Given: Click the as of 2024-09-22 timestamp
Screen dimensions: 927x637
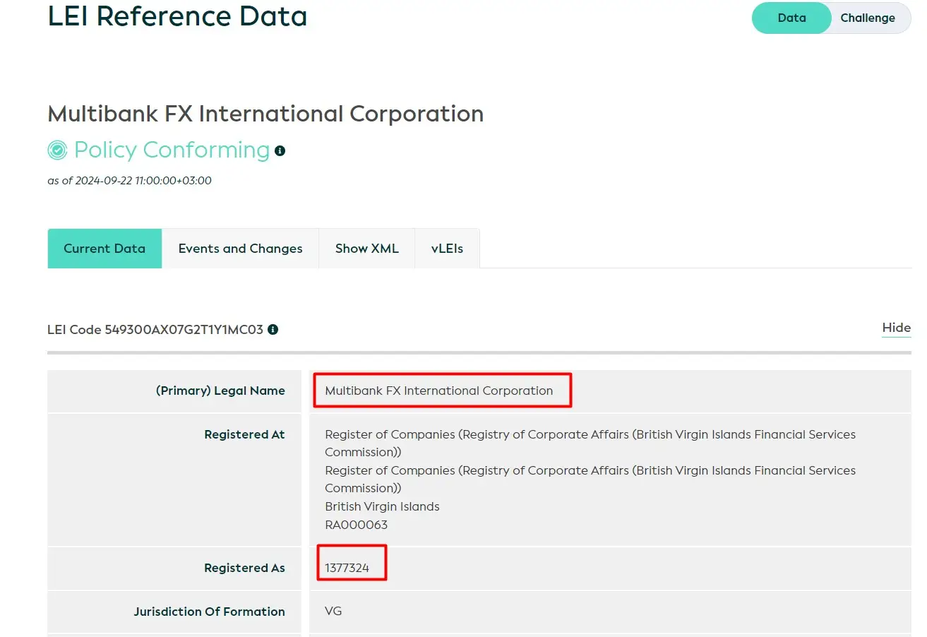Looking at the screenshot, I should pos(129,181).
